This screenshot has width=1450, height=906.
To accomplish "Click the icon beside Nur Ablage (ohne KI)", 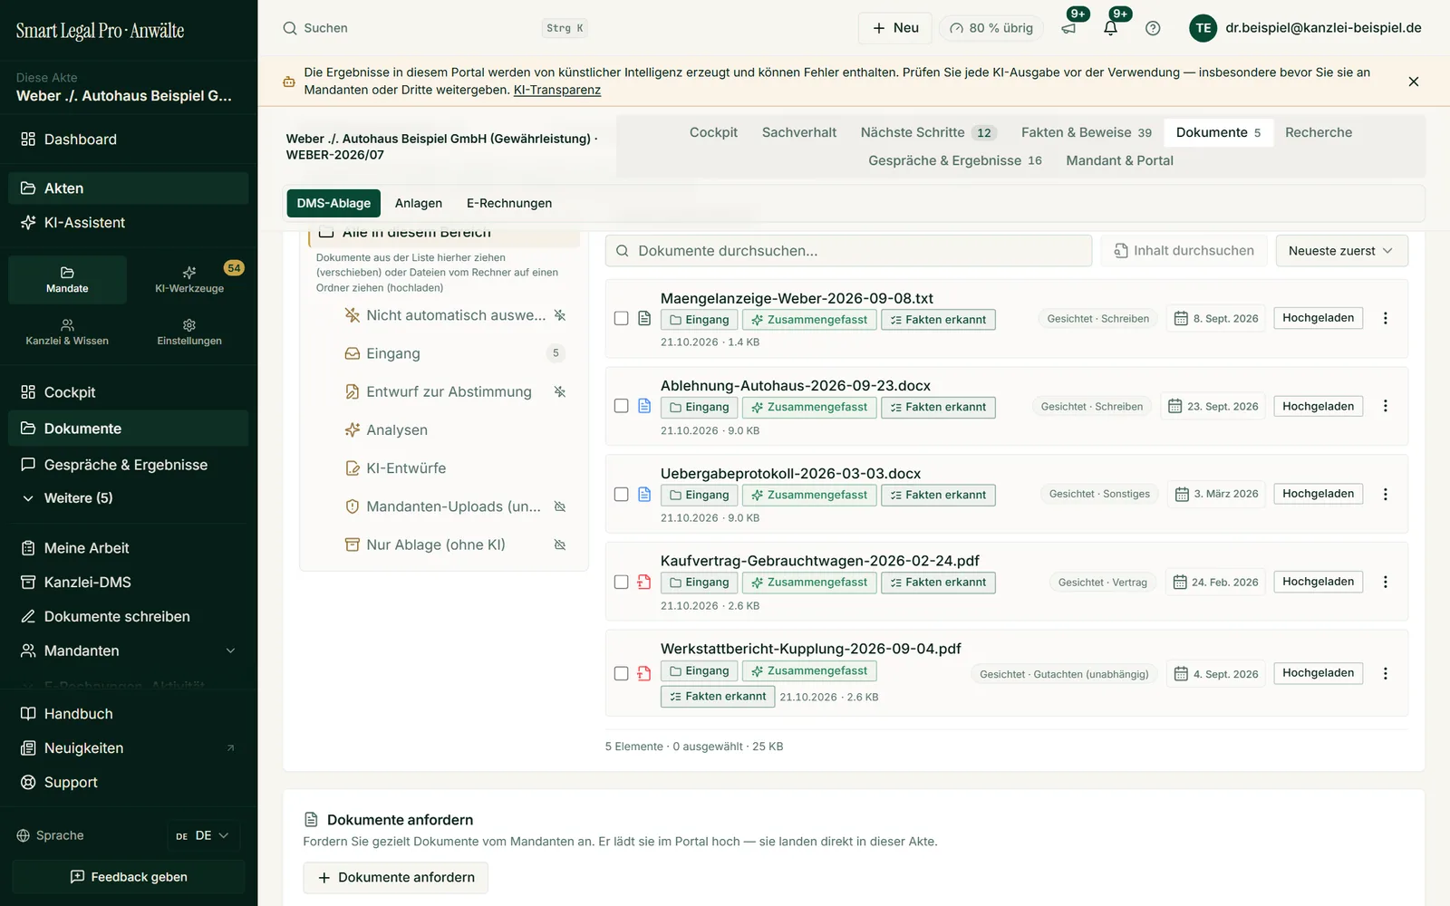I will pyautogui.click(x=560, y=545).
